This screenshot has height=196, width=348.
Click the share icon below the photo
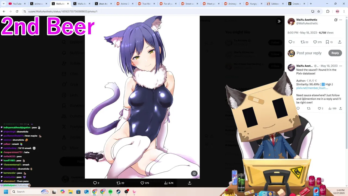coord(189,183)
